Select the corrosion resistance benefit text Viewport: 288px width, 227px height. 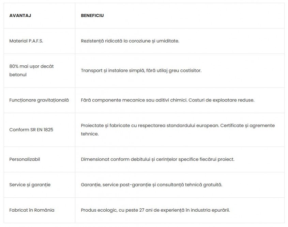tap(130, 41)
